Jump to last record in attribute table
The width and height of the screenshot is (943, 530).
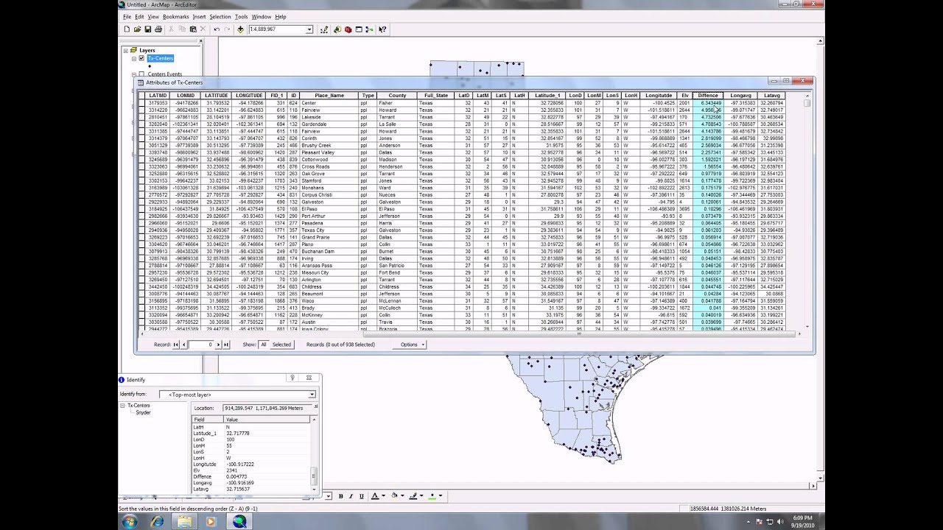[226, 344]
